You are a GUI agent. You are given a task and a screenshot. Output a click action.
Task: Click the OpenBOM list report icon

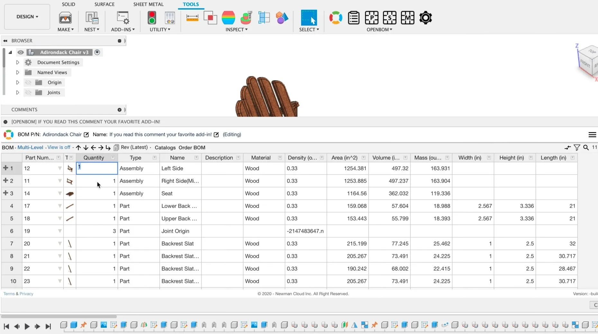coord(354,18)
